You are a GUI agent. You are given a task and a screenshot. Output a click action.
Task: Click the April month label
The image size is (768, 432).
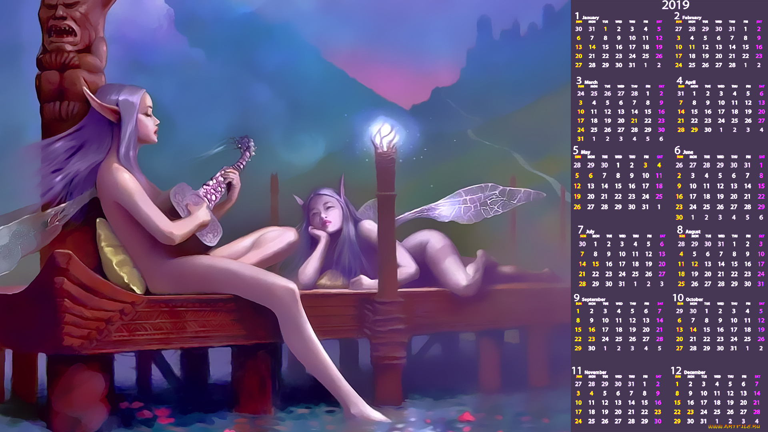pyautogui.click(x=690, y=82)
